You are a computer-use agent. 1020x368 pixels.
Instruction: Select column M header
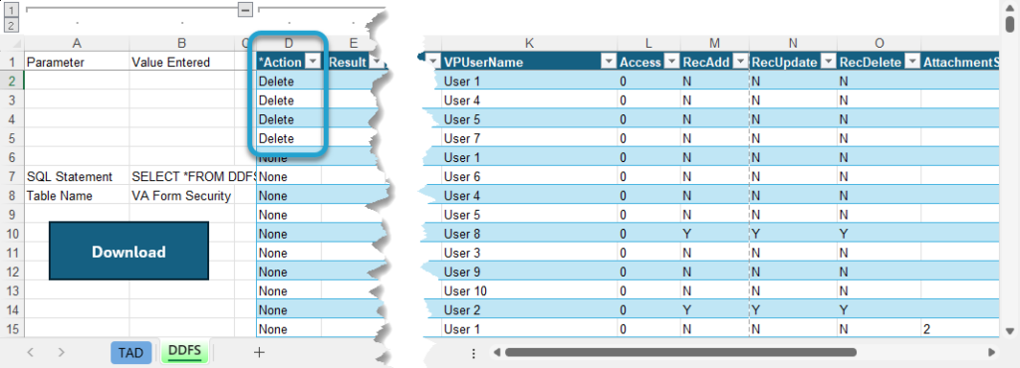714,44
